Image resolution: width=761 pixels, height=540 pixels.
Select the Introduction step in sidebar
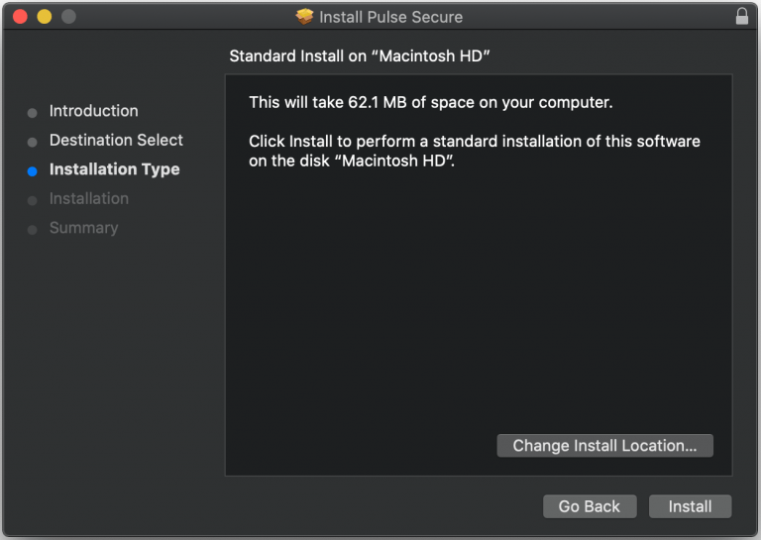click(93, 111)
